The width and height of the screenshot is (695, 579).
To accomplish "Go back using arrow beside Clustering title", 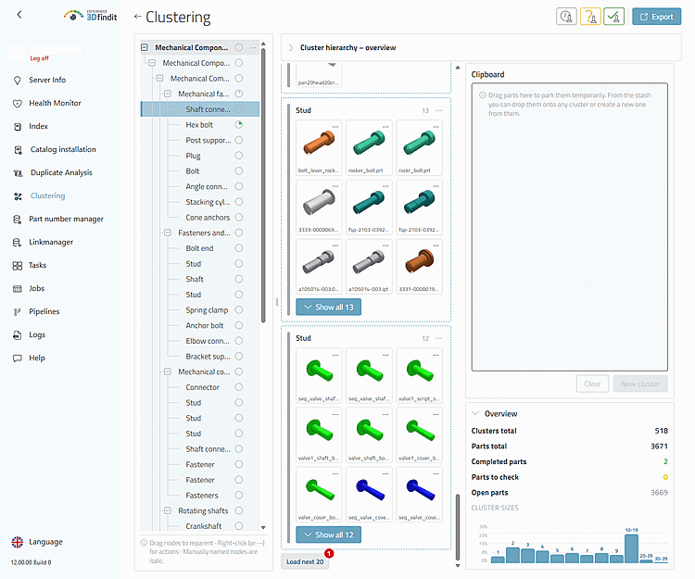I will click(137, 17).
